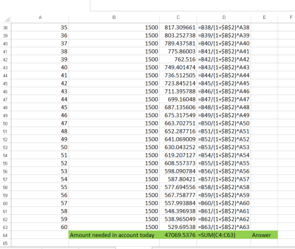Click total value 47069.5376
This screenshot has width=295, height=249.
click(178, 235)
